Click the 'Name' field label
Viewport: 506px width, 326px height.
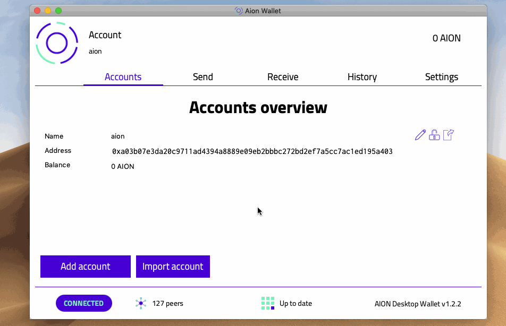point(54,136)
